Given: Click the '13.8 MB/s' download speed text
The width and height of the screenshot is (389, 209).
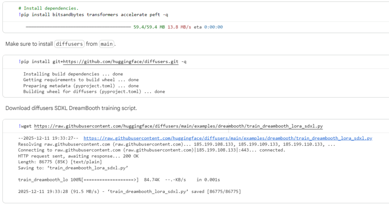Looking at the screenshot, I should pyautogui.click(x=179, y=27).
